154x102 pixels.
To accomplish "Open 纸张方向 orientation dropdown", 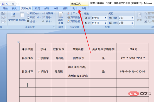I will coord(34,13).
